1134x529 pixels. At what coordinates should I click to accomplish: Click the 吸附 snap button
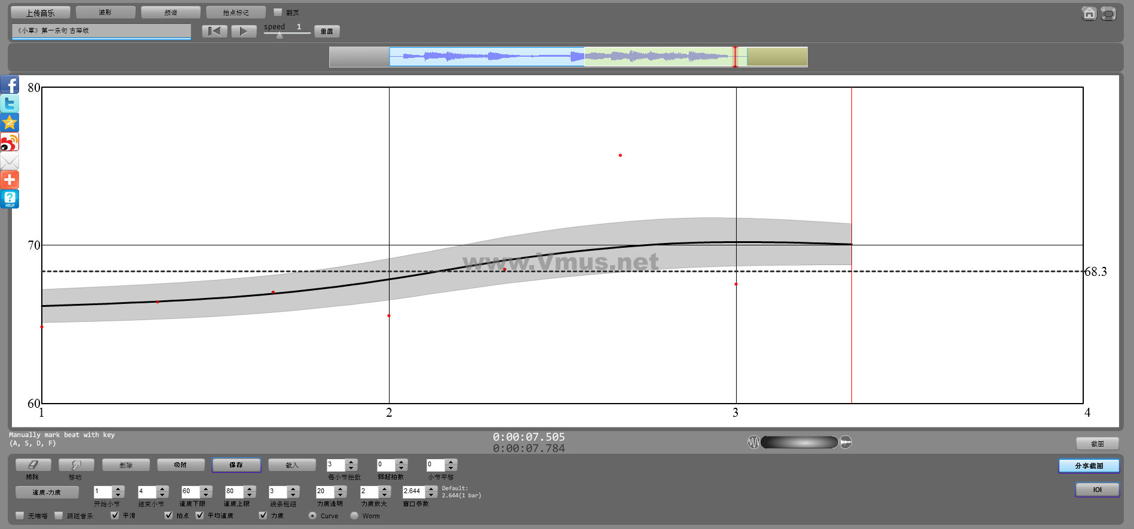180,465
